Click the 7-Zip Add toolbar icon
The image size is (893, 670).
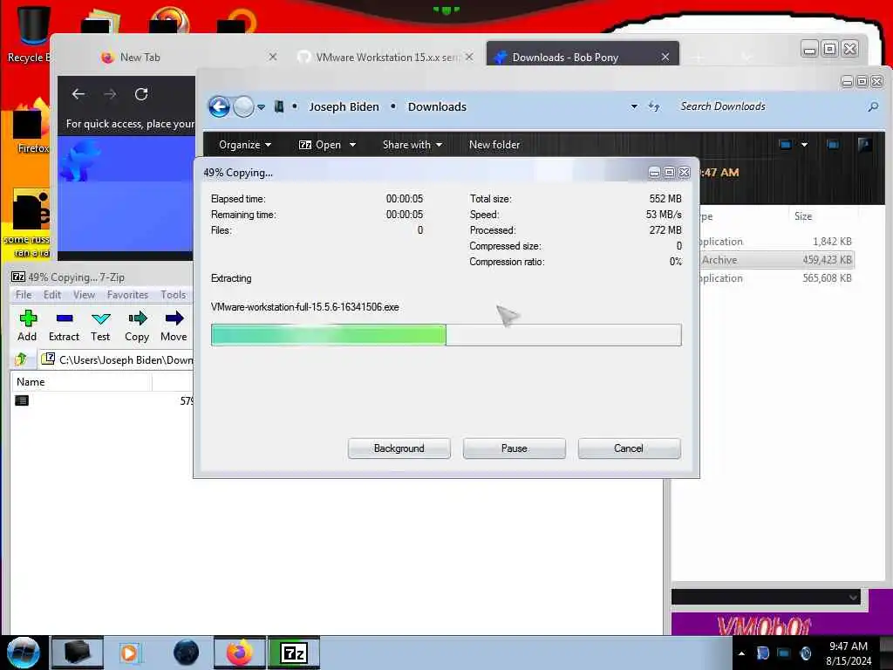click(x=27, y=326)
